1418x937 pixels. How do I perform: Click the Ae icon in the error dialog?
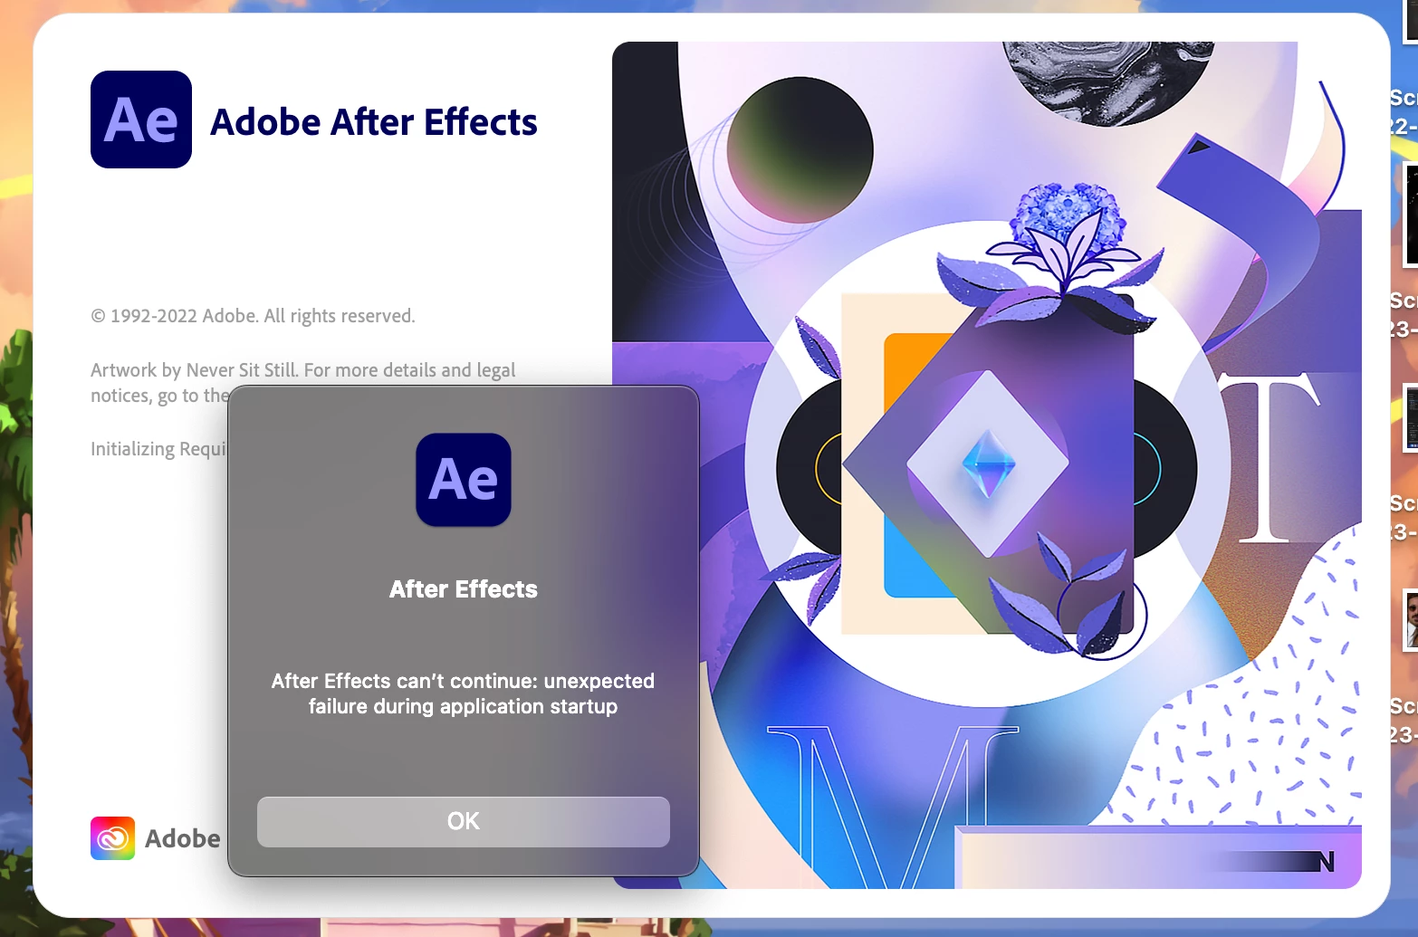tap(464, 480)
